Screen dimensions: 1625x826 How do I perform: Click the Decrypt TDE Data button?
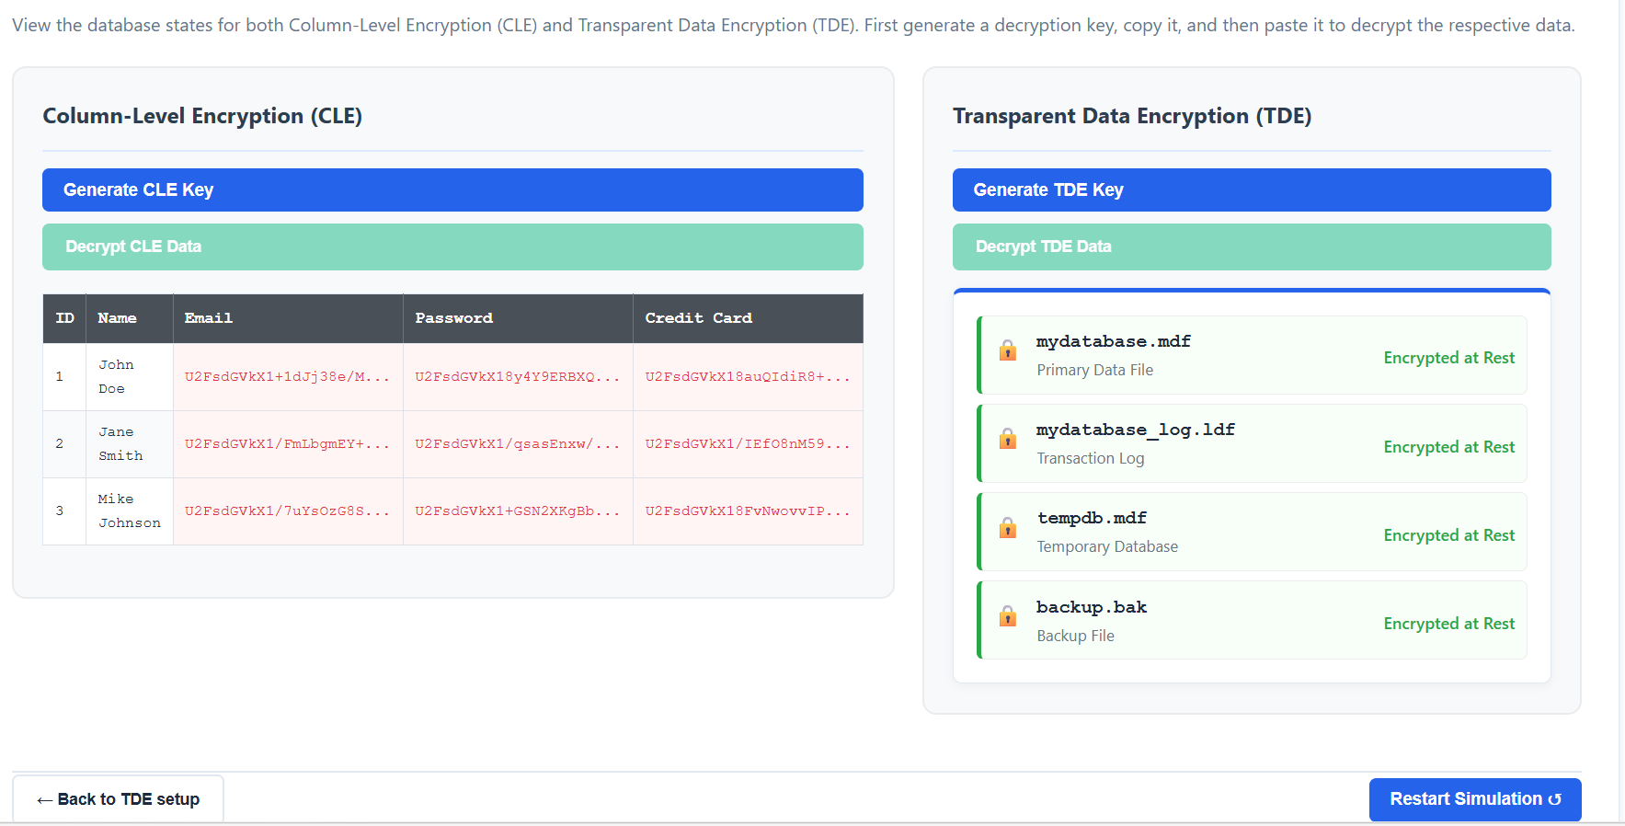1251,247
